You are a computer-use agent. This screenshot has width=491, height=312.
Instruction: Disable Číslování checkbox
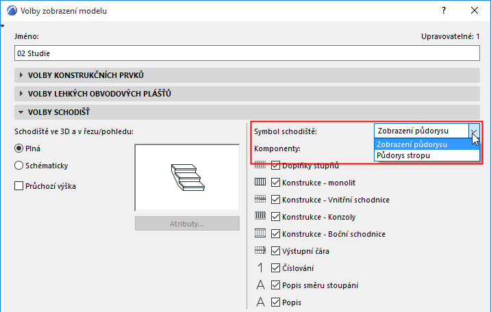tap(275, 268)
